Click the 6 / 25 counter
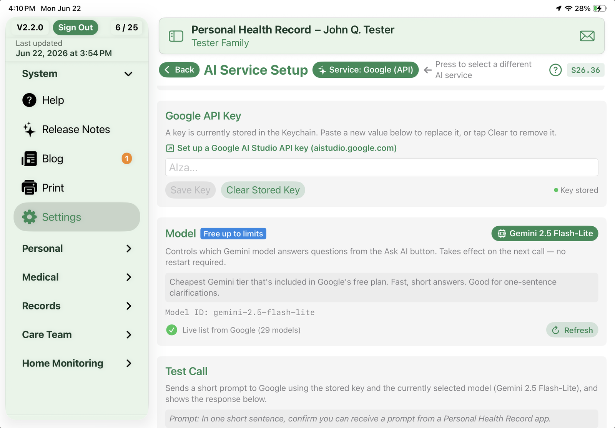 tap(126, 27)
